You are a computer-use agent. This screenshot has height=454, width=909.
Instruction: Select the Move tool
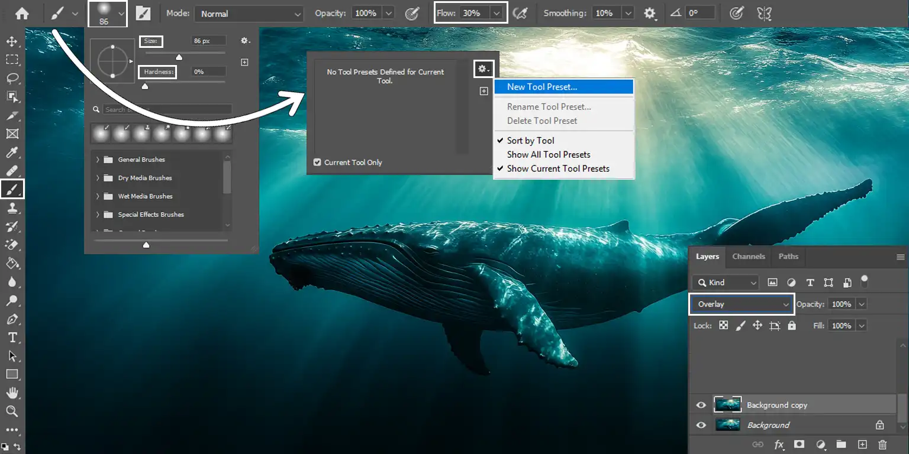(12, 41)
